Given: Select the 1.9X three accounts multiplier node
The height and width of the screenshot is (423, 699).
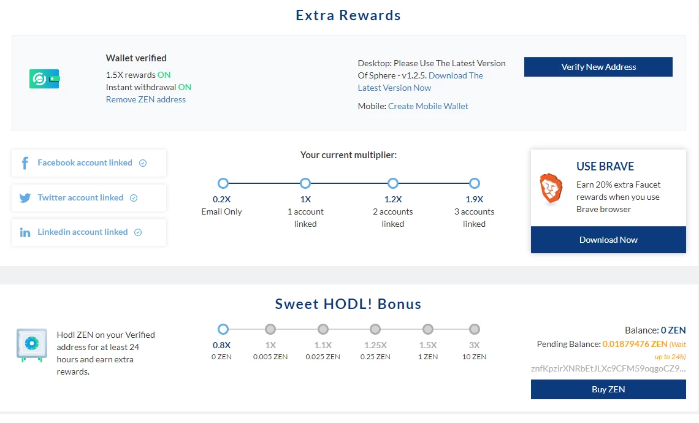Looking at the screenshot, I should [474, 183].
